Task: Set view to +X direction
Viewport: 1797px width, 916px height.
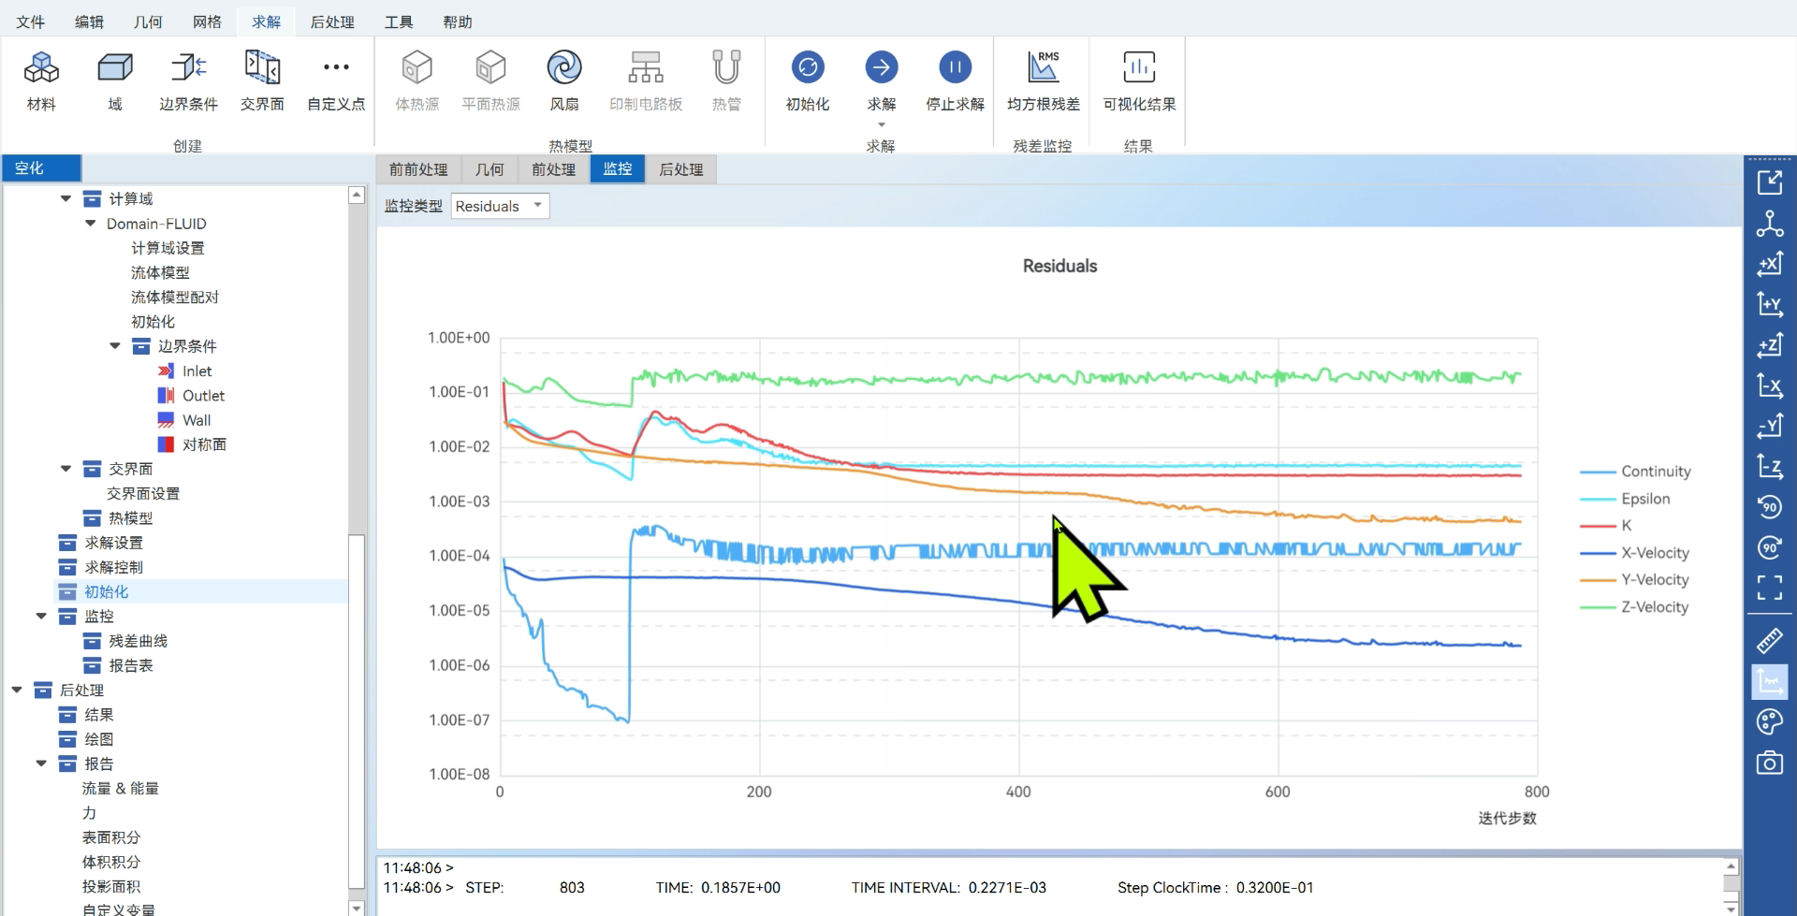Action: (1769, 264)
